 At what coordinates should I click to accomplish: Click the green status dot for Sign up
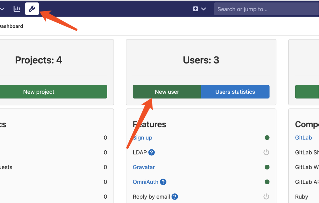(x=267, y=138)
